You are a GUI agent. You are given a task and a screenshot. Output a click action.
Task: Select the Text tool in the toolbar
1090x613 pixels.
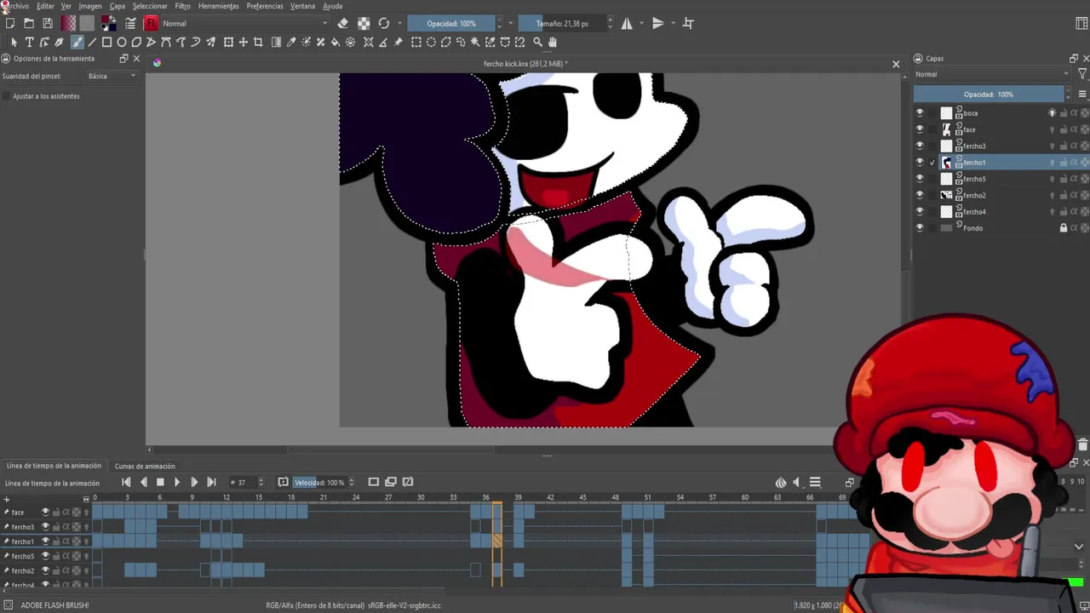[29, 42]
